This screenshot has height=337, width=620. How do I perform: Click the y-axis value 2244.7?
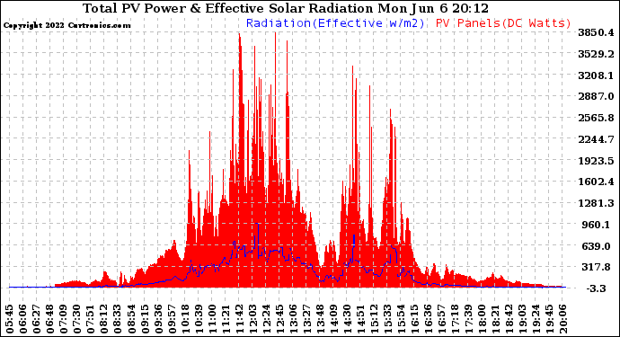(x=596, y=139)
